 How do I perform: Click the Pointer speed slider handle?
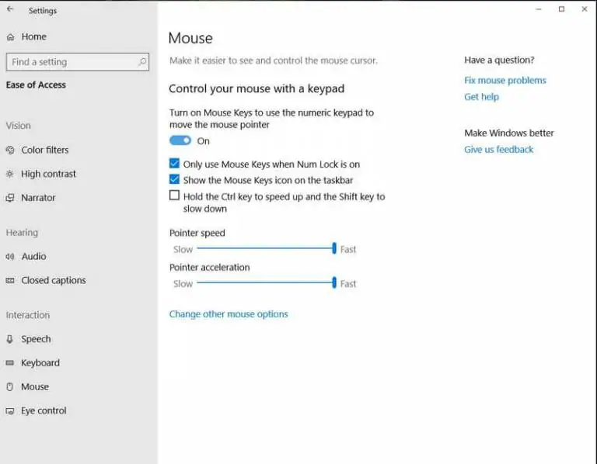pos(334,248)
